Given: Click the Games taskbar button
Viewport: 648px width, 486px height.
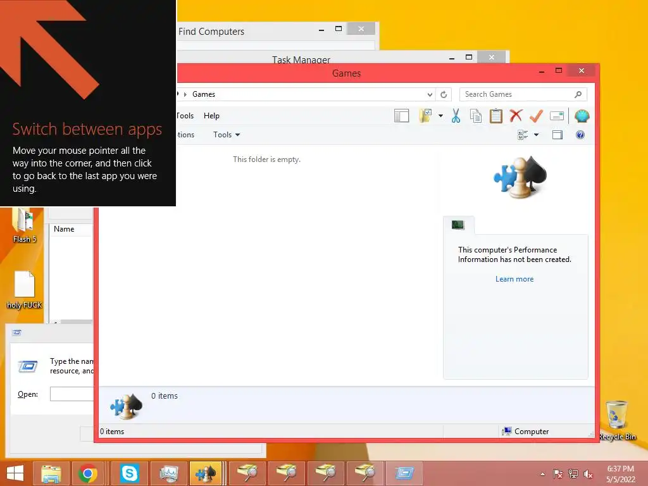Looking at the screenshot, I should pos(206,473).
